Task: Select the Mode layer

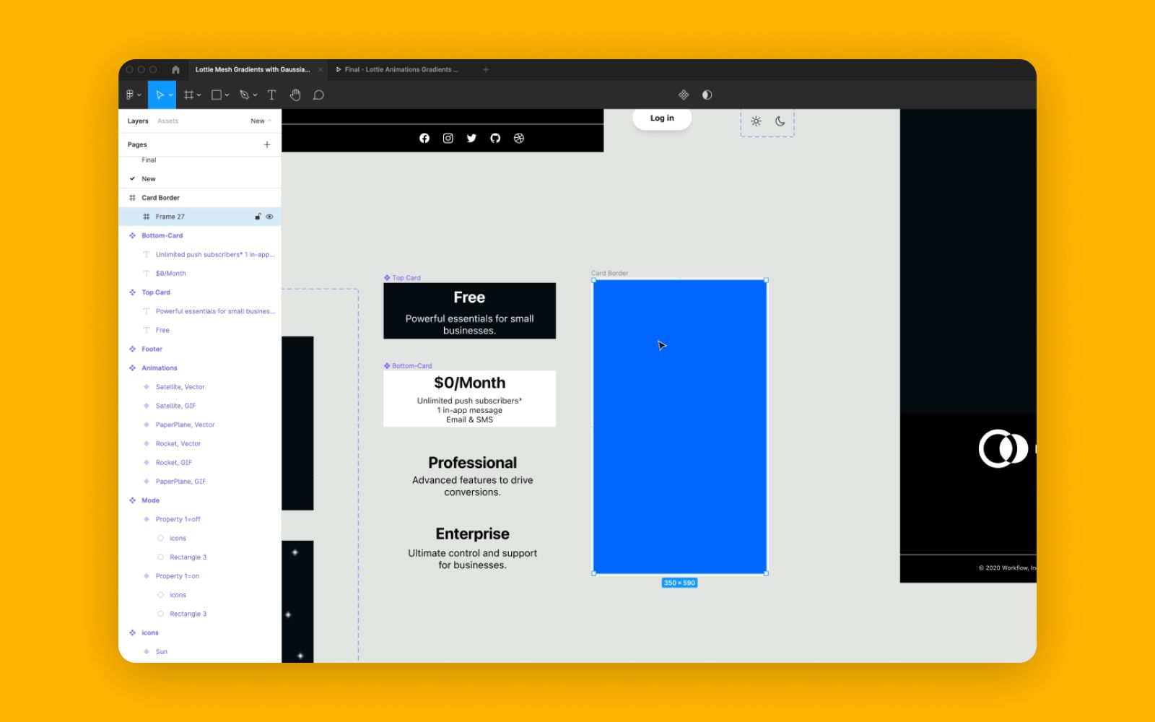Action: click(150, 500)
